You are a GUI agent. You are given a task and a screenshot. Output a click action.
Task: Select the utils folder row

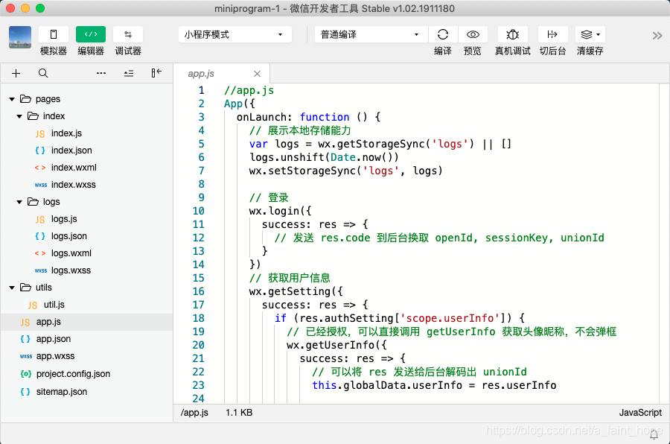pyautogui.click(x=86, y=288)
